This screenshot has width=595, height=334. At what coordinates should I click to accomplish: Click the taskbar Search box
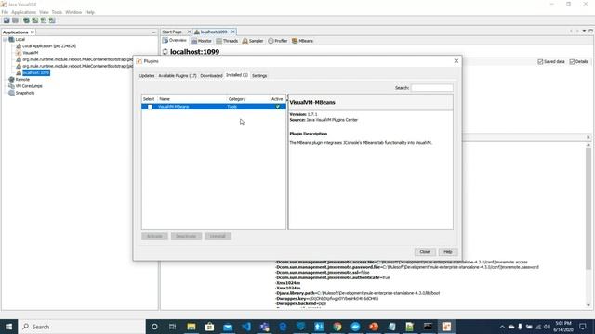[82, 327]
